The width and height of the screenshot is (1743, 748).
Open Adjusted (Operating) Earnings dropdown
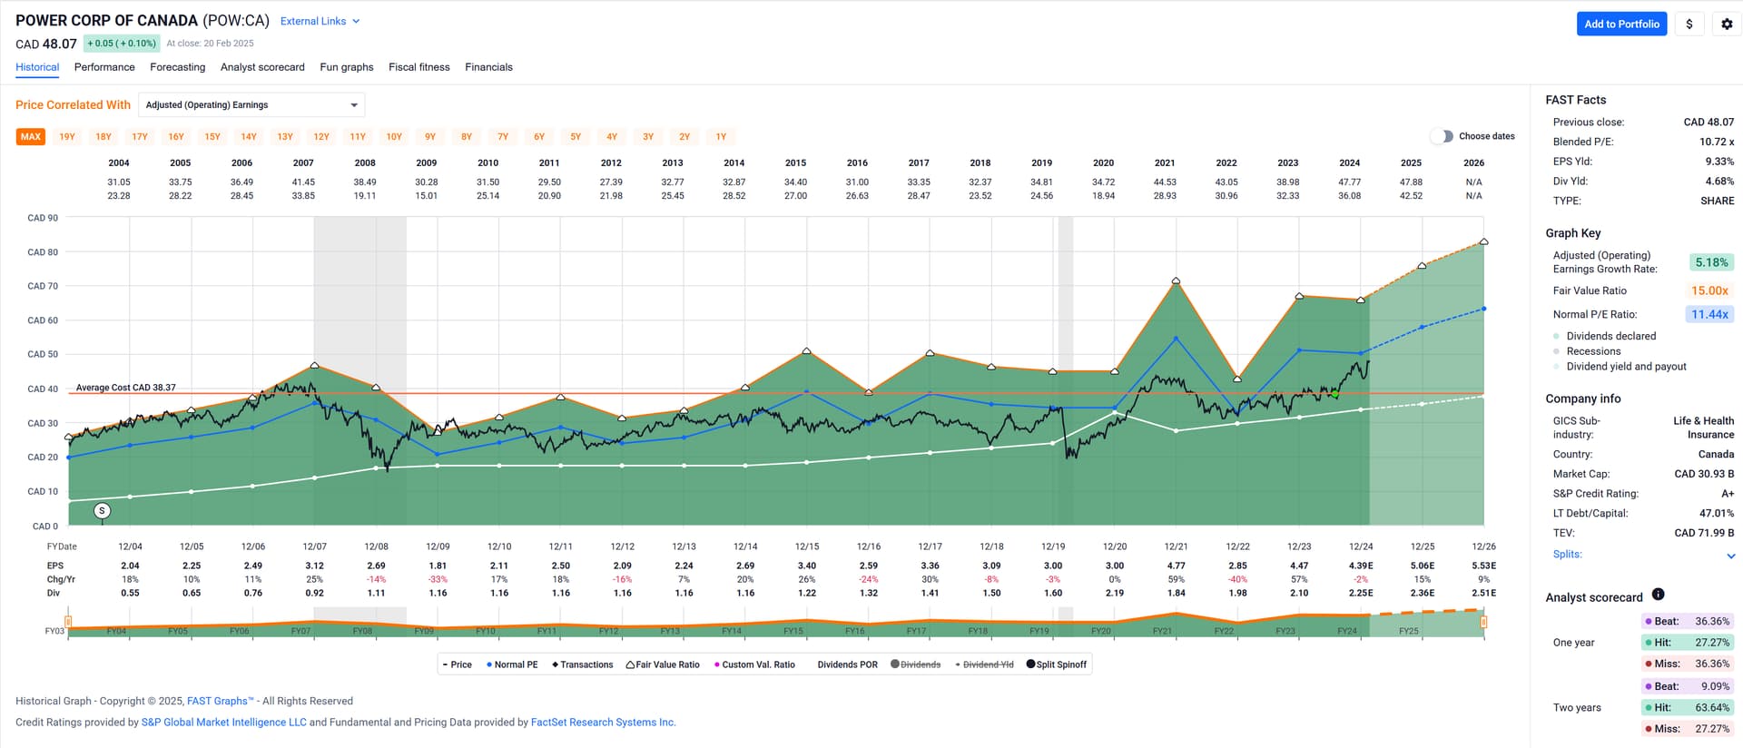click(x=251, y=105)
